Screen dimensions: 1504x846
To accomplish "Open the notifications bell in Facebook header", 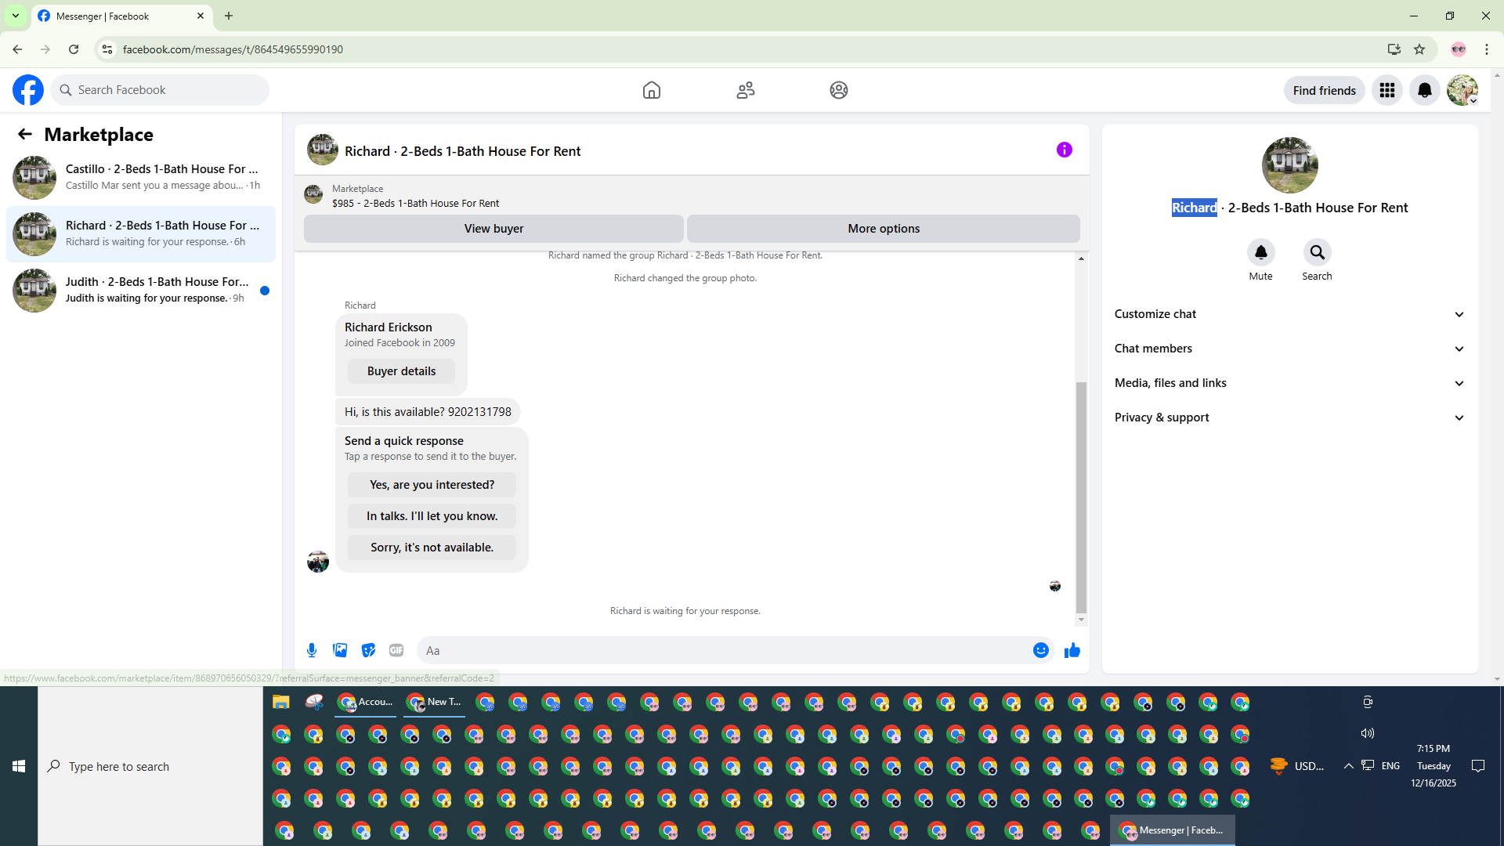I will point(1425,90).
